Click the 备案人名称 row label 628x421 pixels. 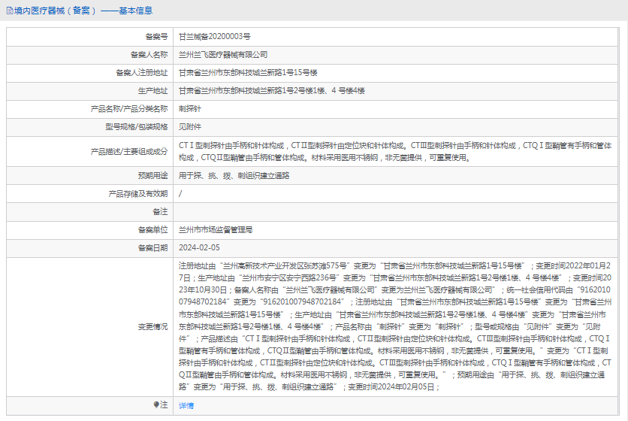149,55
